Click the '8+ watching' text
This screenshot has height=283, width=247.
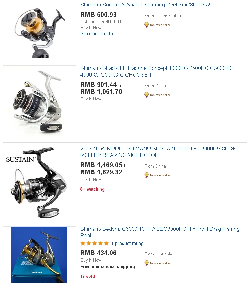pyautogui.click(x=92, y=189)
